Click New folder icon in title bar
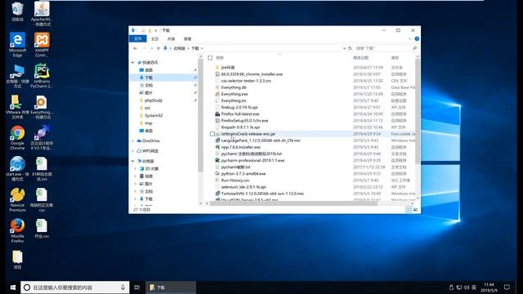The height and width of the screenshot is (294, 523). 150,30
